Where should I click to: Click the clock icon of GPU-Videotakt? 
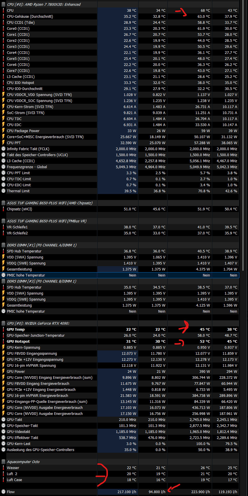pos(3,432)
